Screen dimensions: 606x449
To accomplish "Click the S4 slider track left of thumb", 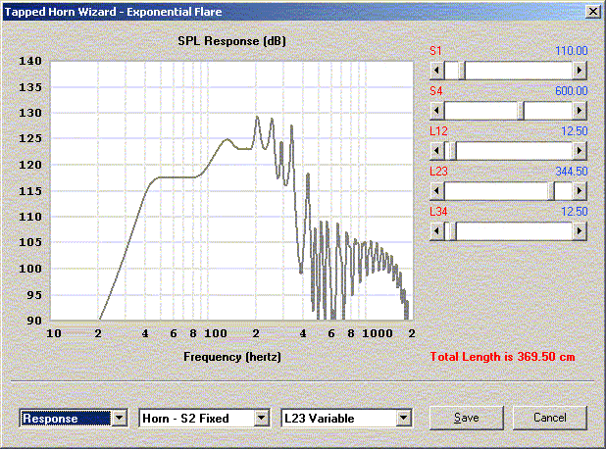I will pyautogui.click(x=480, y=111).
